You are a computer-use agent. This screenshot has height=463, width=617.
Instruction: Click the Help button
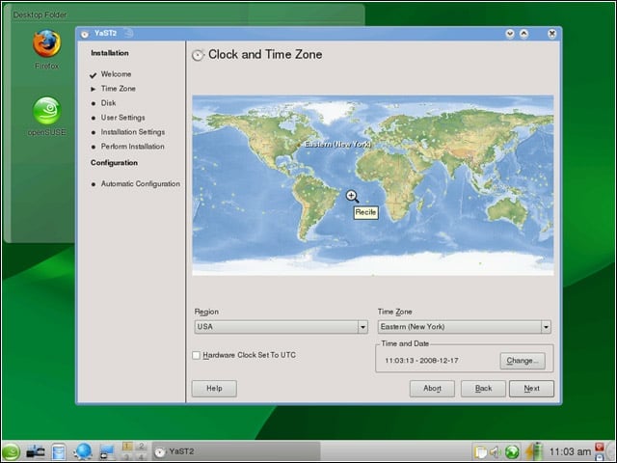coord(214,389)
